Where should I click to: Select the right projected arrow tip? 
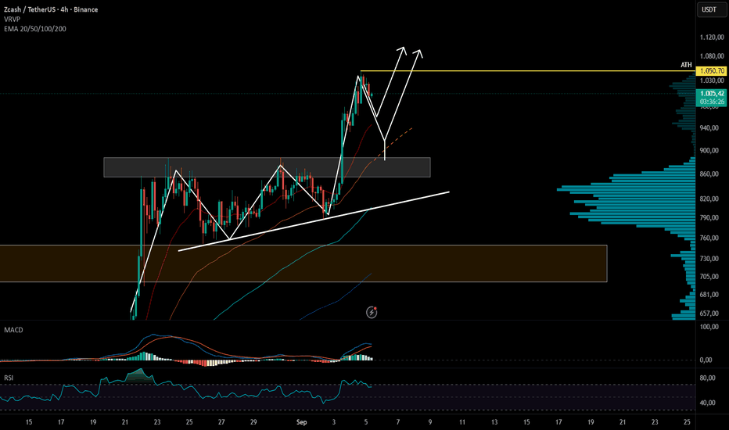click(418, 53)
